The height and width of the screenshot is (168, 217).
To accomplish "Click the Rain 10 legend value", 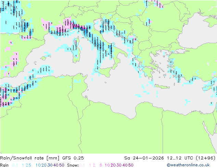I will [x=38, y=165].
